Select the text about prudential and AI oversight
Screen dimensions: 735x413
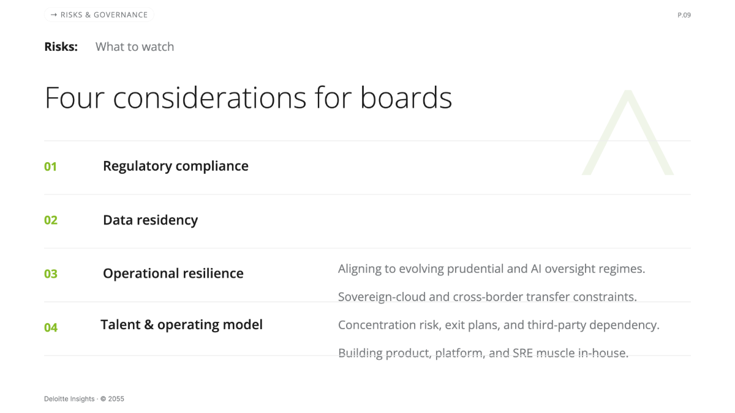pos(492,269)
